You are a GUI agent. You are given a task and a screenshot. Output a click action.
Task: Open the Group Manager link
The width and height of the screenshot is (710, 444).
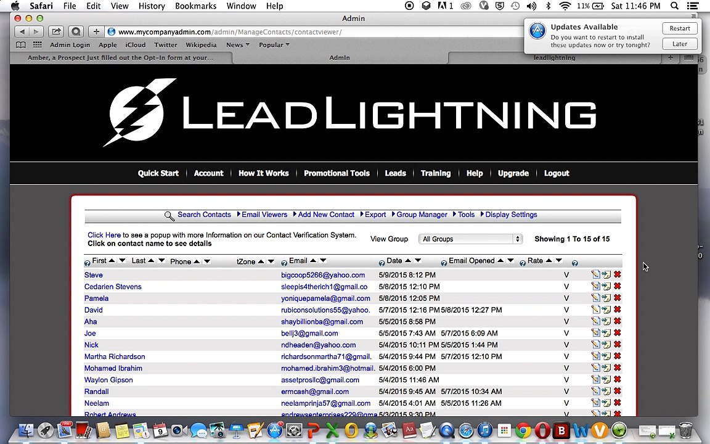(422, 215)
